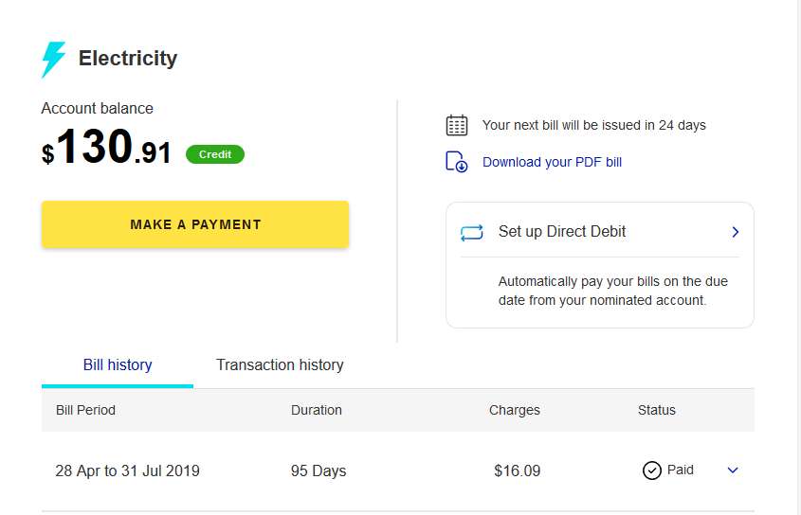Click the Direct Debit recurring arrows icon

click(x=471, y=232)
